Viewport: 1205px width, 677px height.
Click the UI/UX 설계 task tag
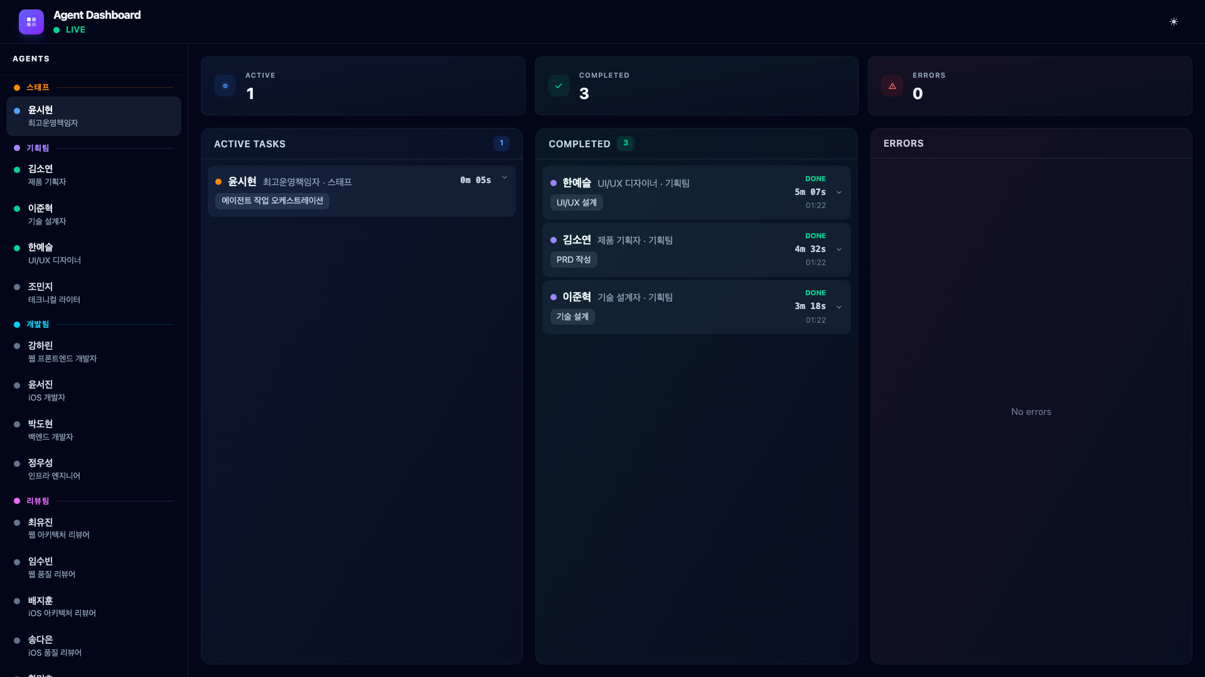click(576, 202)
